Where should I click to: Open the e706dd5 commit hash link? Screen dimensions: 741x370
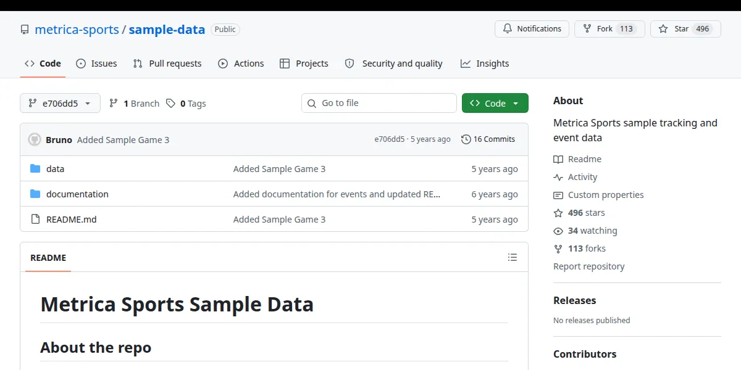tap(389, 139)
